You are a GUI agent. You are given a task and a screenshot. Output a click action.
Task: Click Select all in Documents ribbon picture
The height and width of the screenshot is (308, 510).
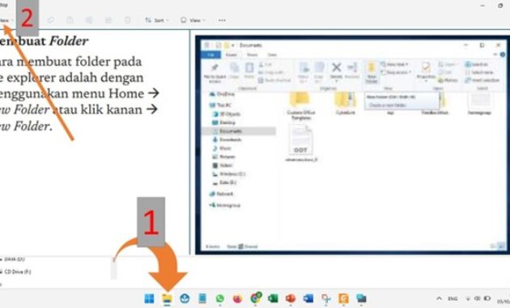477,65
